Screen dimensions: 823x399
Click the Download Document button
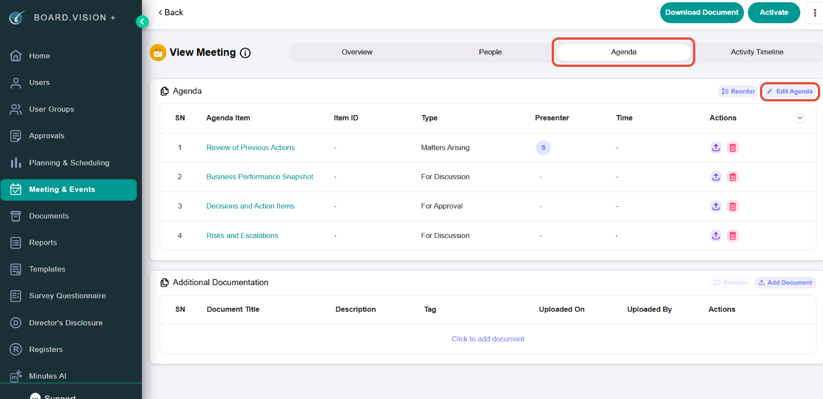point(702,12)
